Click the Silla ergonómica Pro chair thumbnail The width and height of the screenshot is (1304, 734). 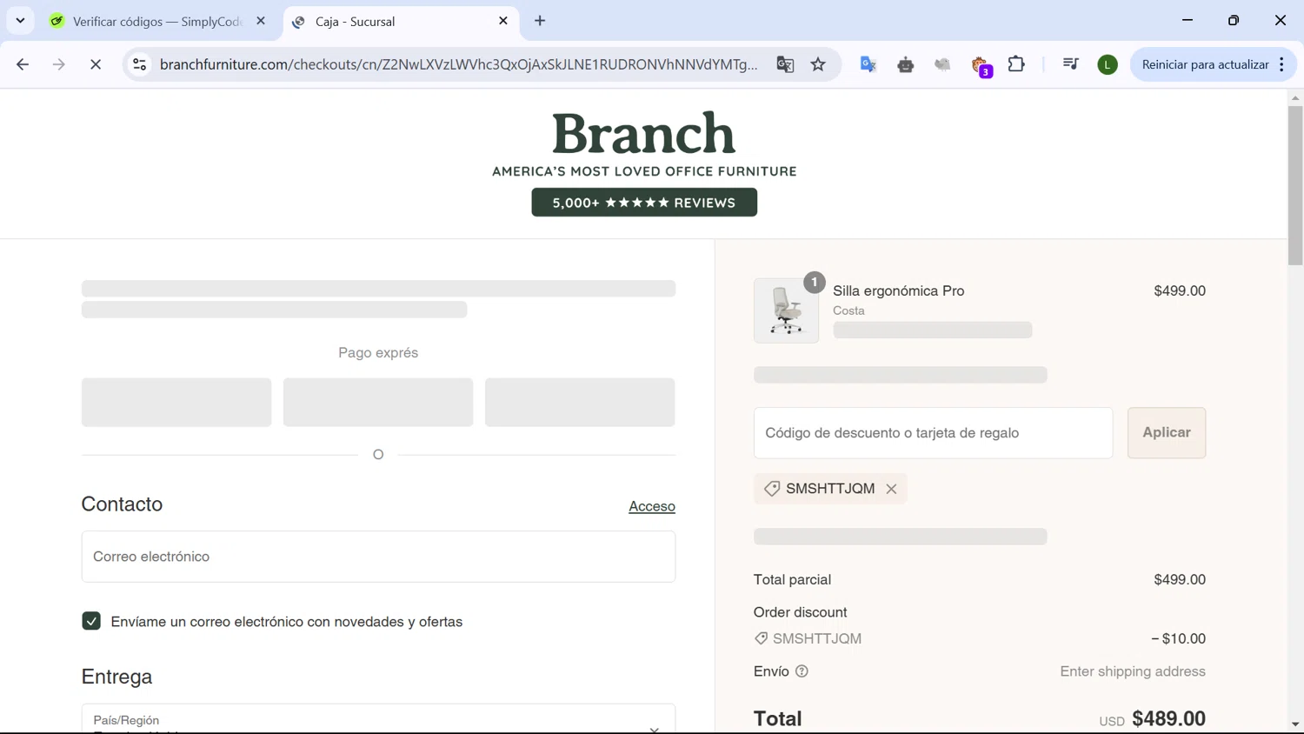(x=786, y=310)
